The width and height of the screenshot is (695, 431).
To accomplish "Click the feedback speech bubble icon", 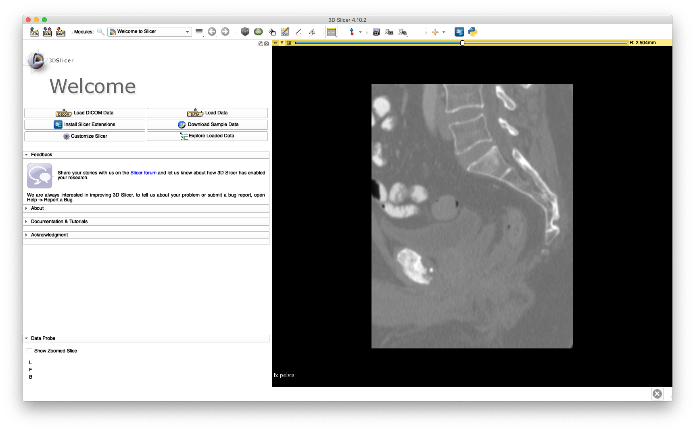I will pyautogui.click(x=40, y=176).
